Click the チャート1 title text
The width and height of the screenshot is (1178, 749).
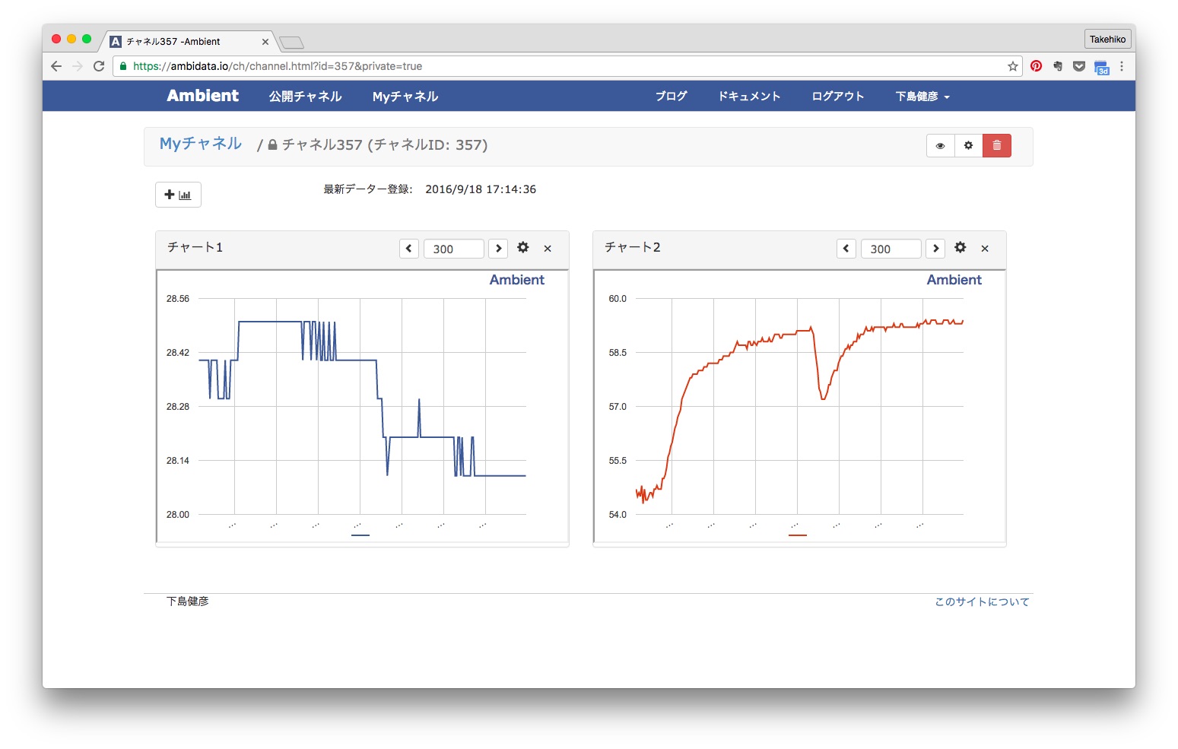(x=195, y=247)
